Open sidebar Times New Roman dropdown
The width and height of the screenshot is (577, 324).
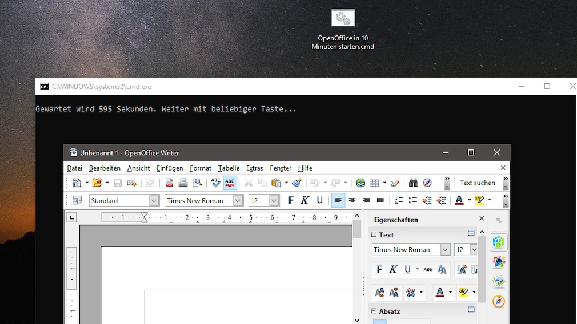[x=445, y=249]
